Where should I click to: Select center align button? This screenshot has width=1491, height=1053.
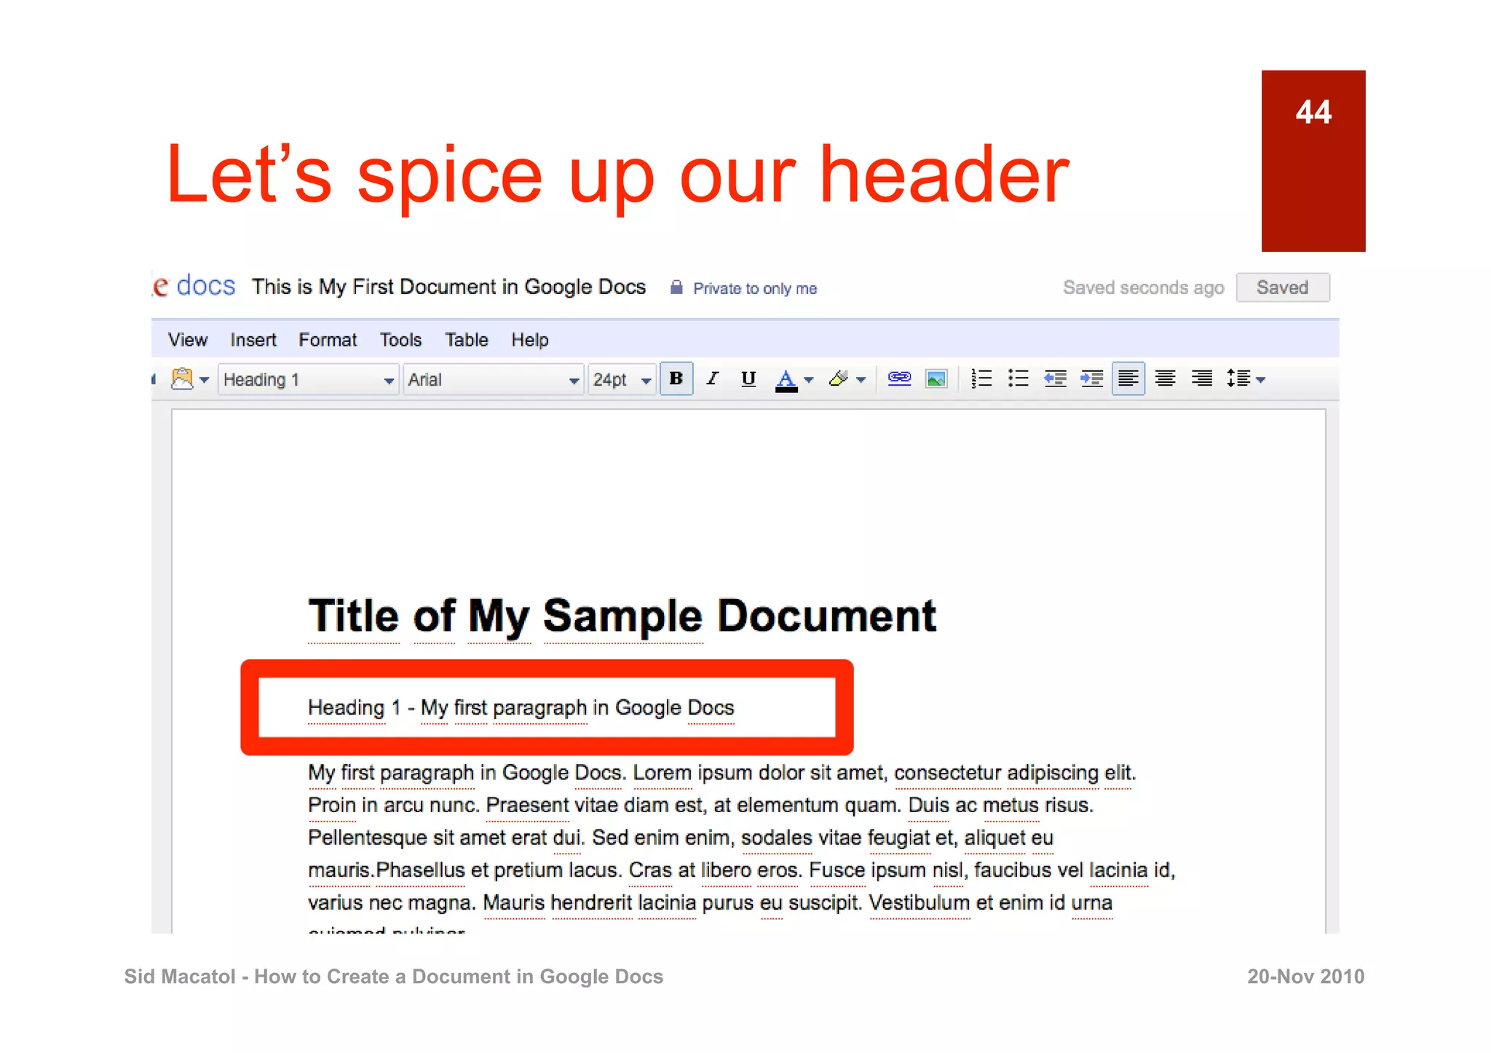1165,378
